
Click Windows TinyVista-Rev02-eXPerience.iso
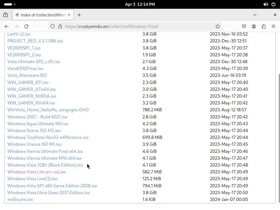pos(48,138)
